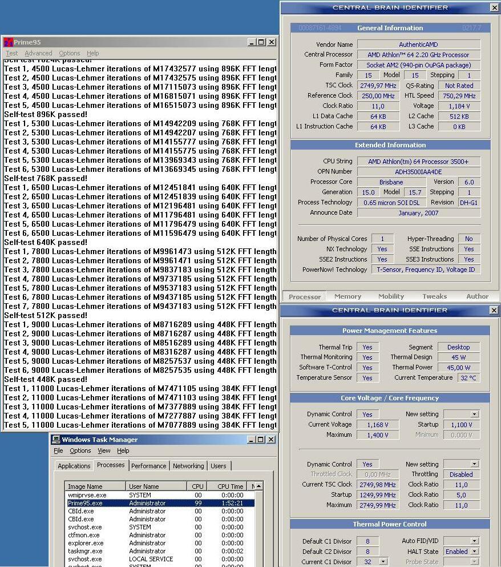This screenshot has height=567, width=501.
Task: Go to the Tweaks tab
Action: (x=434, y=296)
